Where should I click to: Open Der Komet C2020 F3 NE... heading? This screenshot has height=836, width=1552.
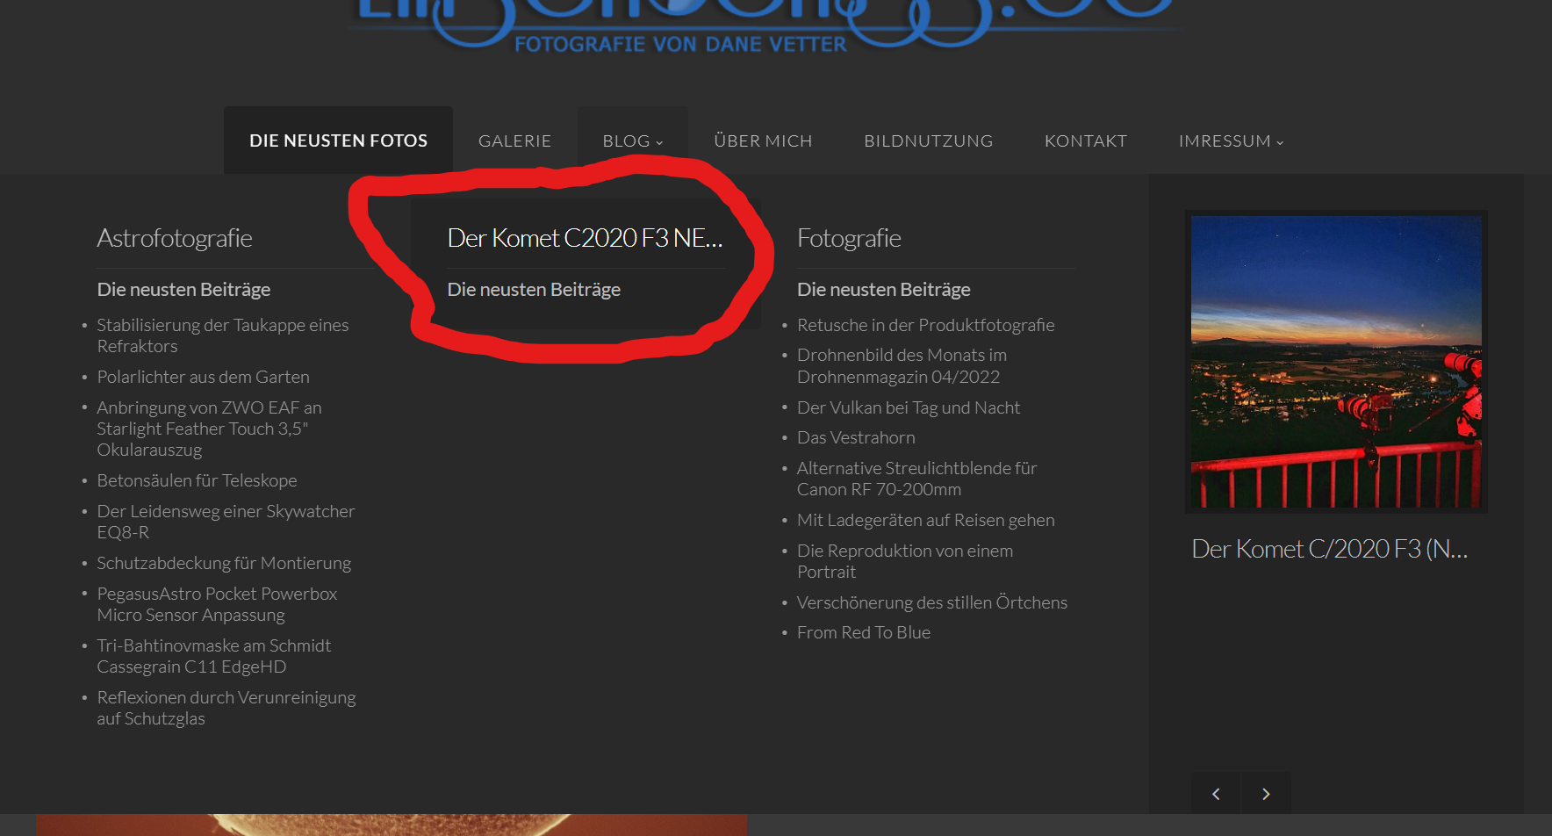coord(585,238)
